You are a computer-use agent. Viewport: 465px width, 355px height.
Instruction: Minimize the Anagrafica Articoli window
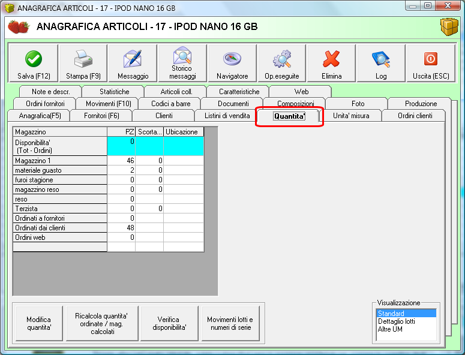click(413, 5)
